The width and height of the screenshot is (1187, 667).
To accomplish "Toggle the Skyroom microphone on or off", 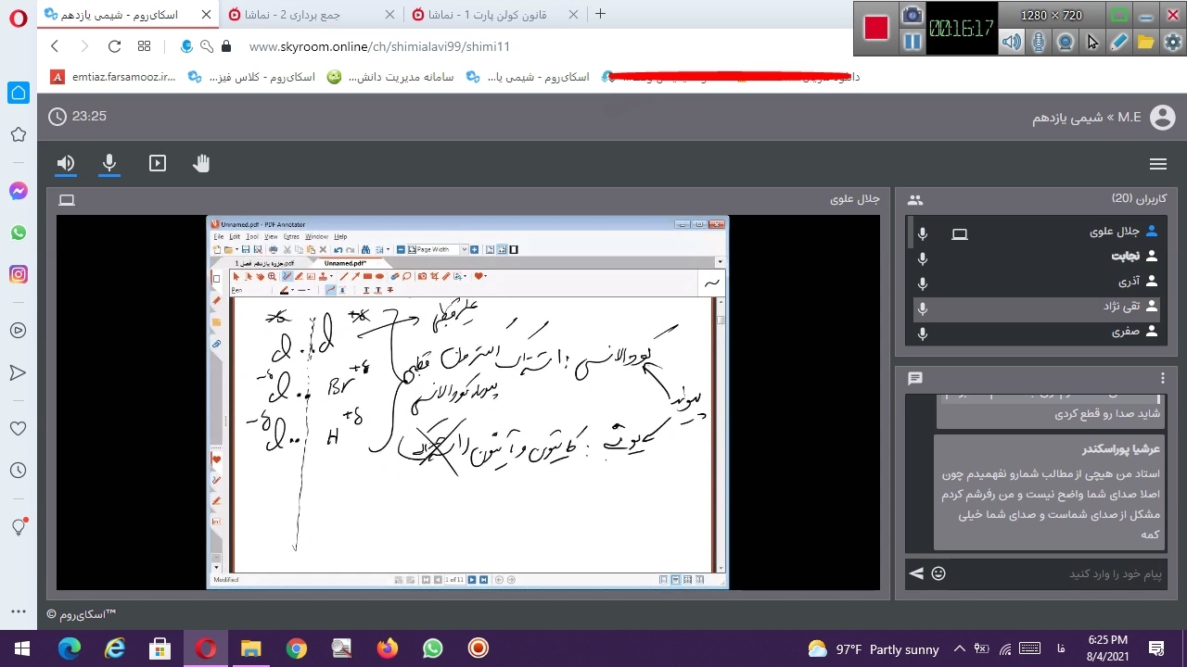I will (109, 164).
